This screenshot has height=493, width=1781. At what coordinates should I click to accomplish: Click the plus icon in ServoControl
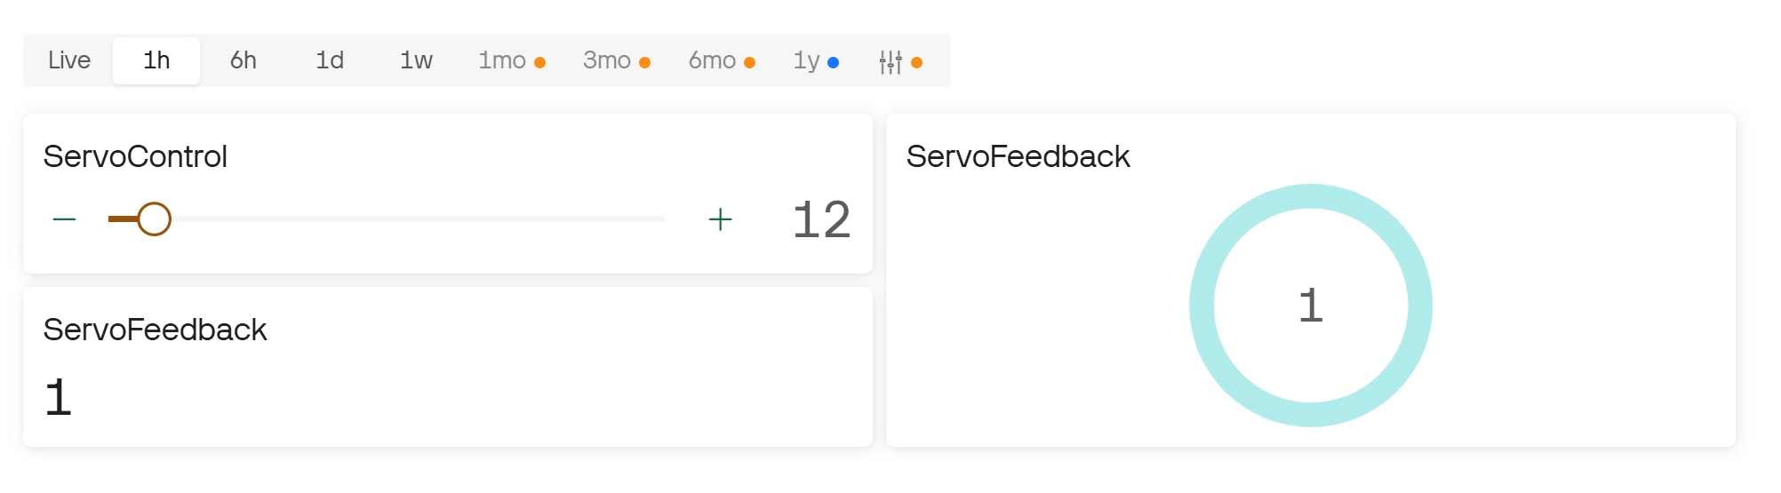pyautogui.click(x=720, y=219)
